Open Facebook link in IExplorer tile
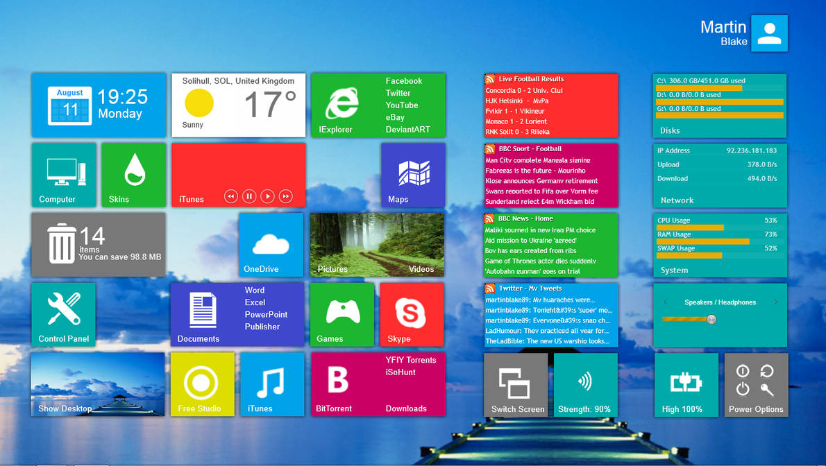This screenshot has width=826, height=466. point(403,81)
